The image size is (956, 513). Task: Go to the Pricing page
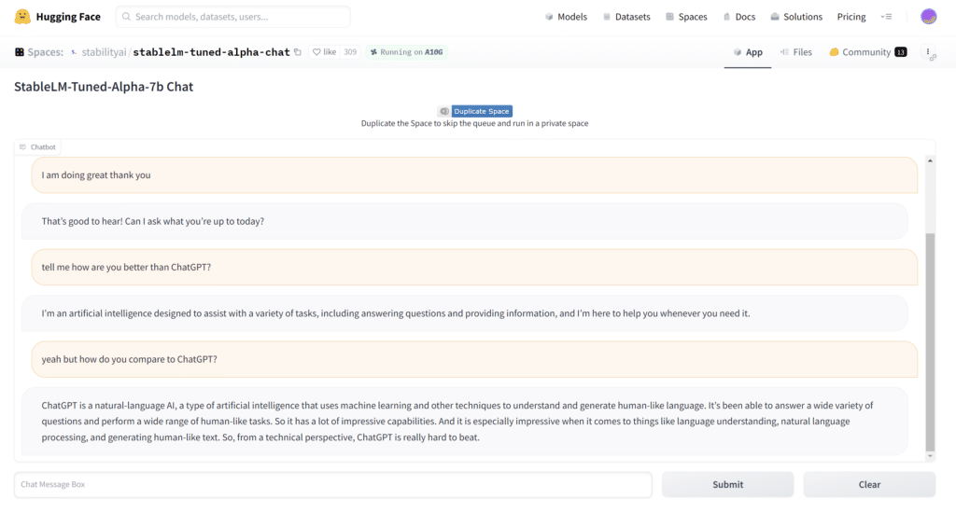pyautogui.click(x=851, y=17)
